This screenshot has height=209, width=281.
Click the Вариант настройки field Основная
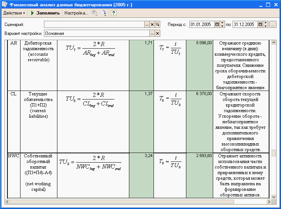(97, 33)
